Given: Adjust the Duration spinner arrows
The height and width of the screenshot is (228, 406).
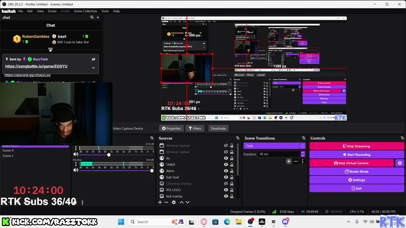Looking at the screenshot, I should (x=303, y=154).
